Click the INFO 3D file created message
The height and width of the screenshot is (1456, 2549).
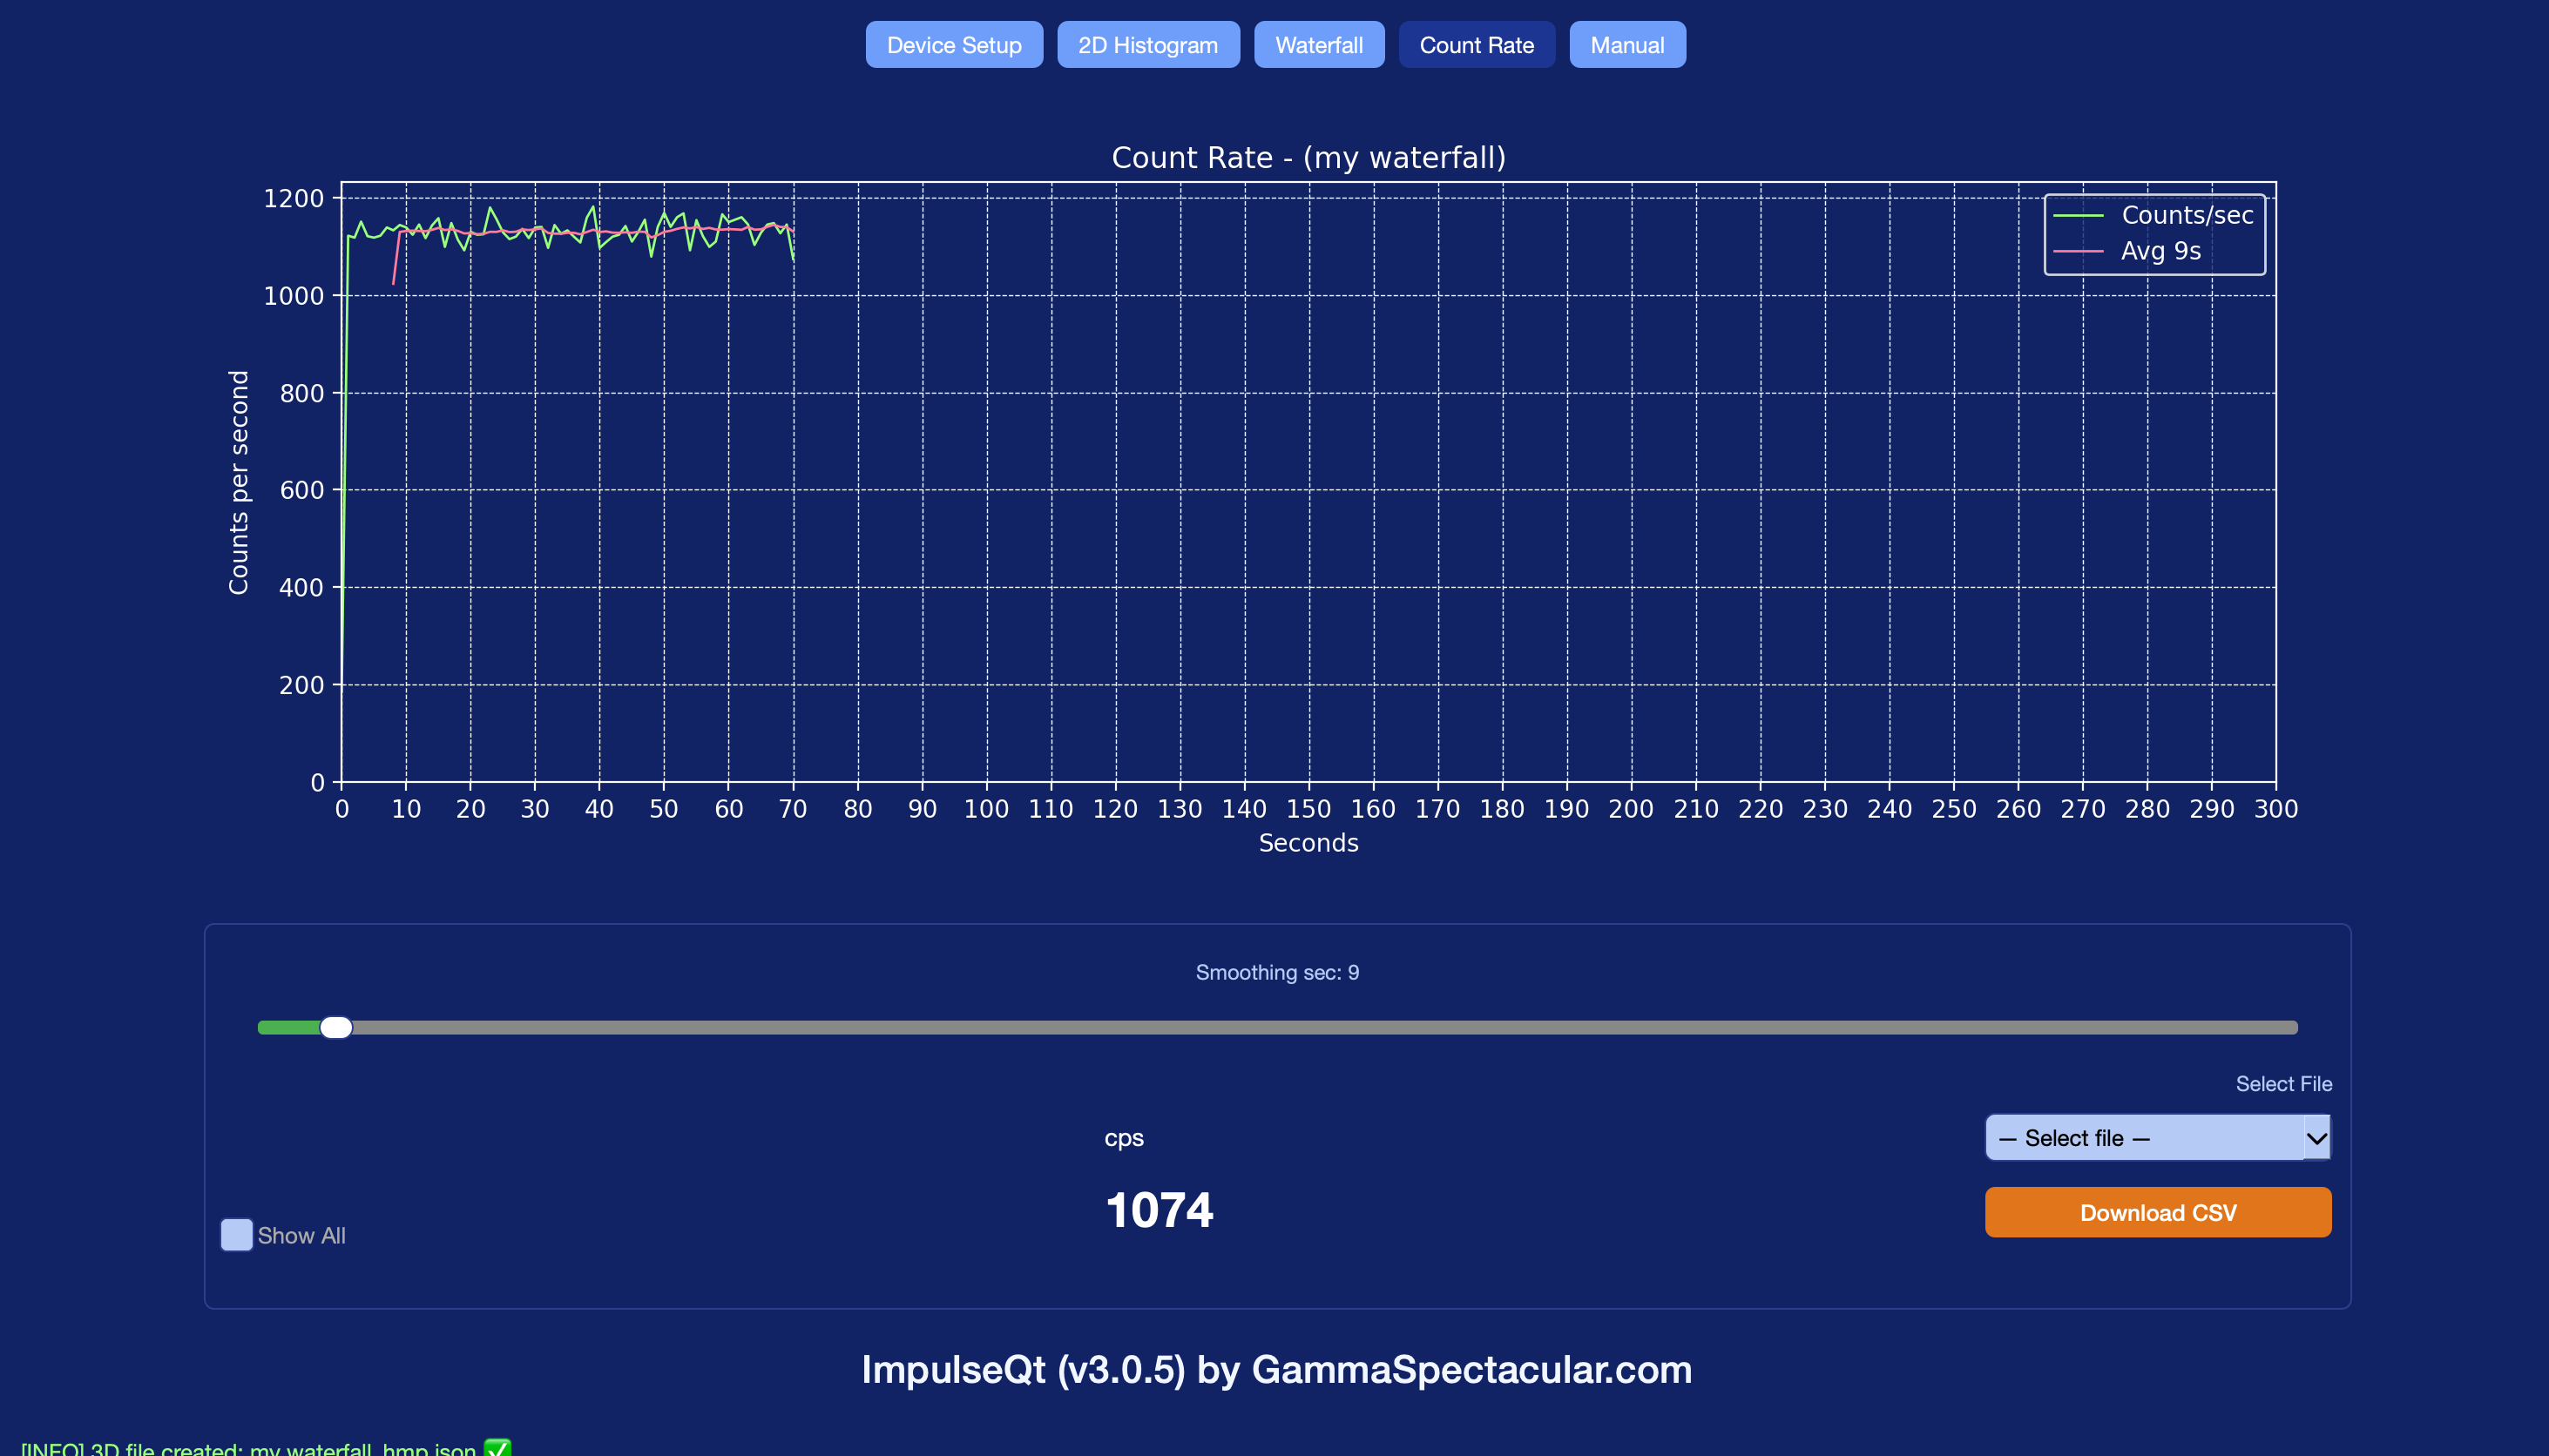[x=248, y=1448]
